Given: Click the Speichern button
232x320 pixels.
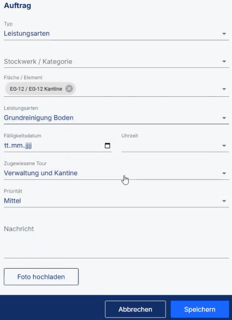Looking at the screenshot, I should point(200,309).
